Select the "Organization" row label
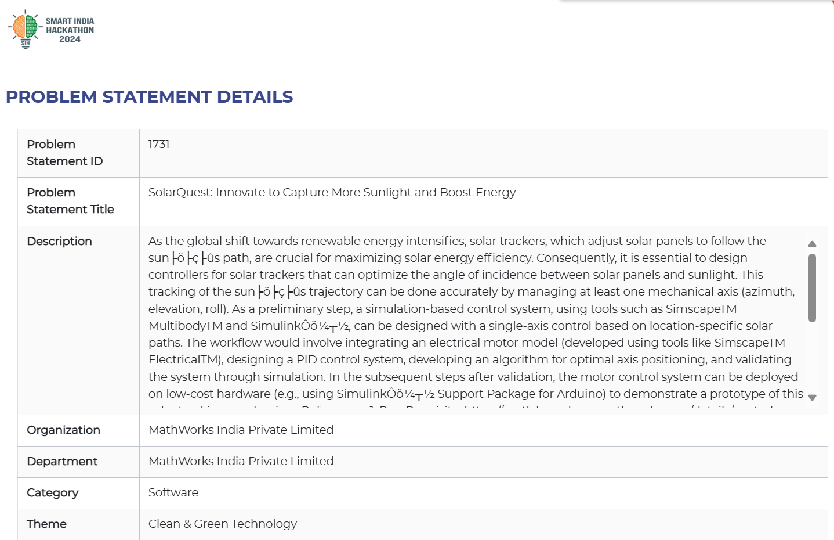Viewport: 834px width, 540px height. point(63,430)
